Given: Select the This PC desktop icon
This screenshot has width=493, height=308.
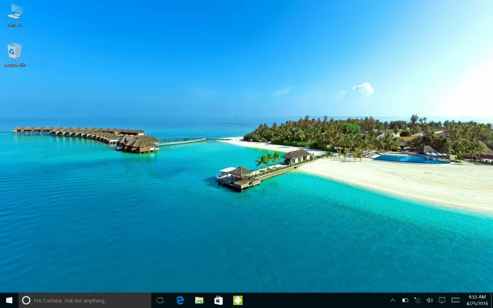Looking at the screenshot, I should click(15, 15).
